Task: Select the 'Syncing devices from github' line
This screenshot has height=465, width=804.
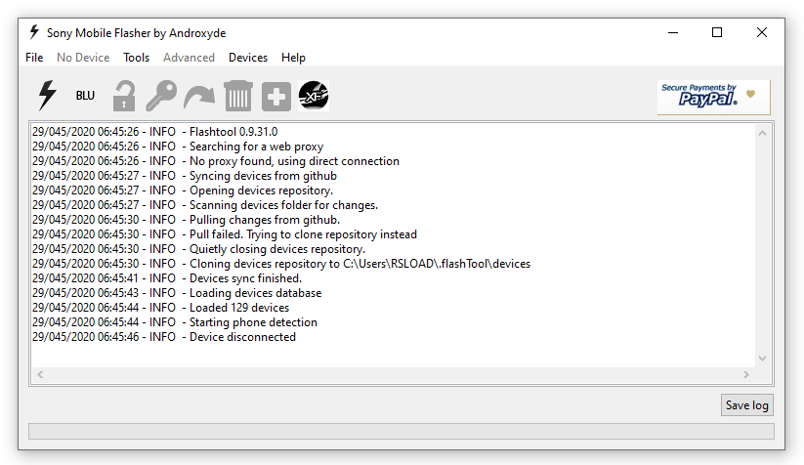Action: [x=185, y=176]
